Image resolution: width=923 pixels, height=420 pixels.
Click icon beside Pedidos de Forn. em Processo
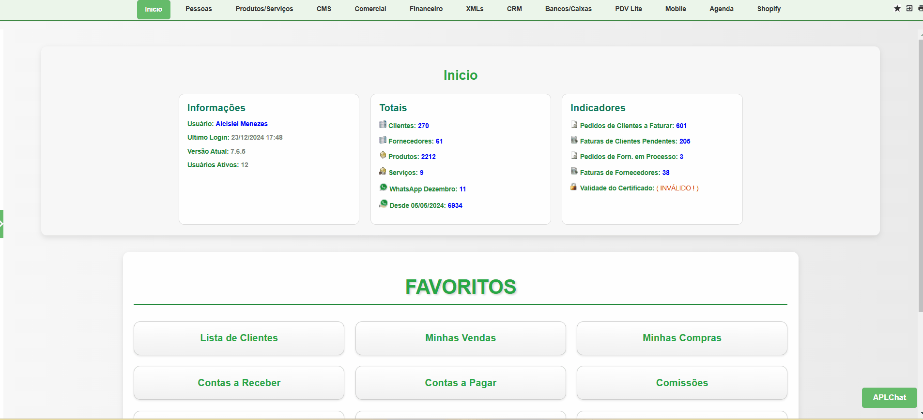574,156
